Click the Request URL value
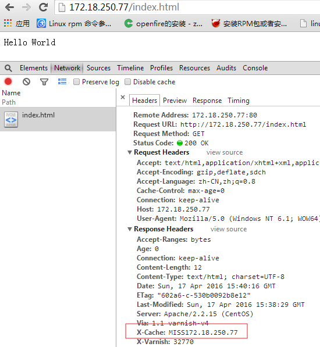 click(243, 124)
